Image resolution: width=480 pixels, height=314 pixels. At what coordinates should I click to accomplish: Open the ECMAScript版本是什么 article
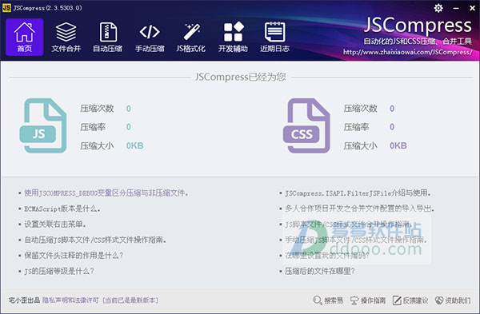pos(62,209)
